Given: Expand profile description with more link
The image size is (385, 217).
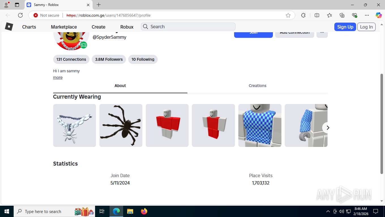Looking at the screenshot, I should coord(58,77).
